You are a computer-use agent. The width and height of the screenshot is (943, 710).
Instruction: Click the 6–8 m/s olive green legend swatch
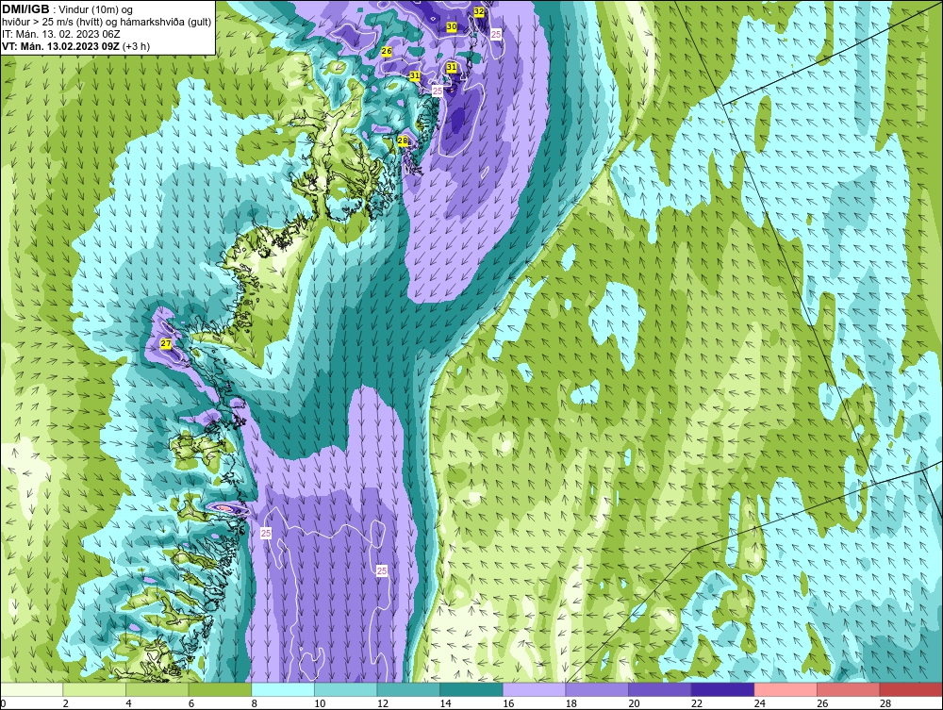pyautogui.click(x=220, y=689)
